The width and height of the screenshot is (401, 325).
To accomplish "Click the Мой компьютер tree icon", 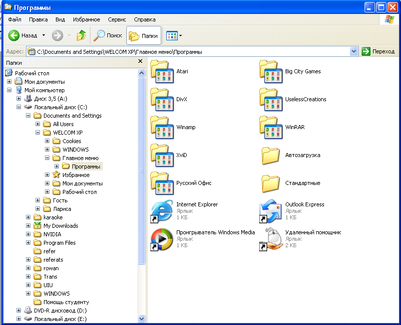I will (x=18, y=90).
